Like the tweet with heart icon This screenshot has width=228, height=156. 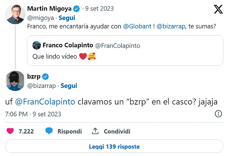tap(10, 131)
